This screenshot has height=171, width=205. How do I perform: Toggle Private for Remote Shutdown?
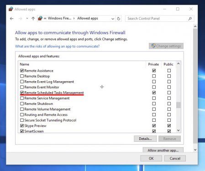[x=154, y=104]
